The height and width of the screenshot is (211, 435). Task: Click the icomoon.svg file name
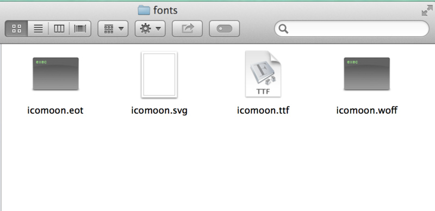tap(159, 111)
